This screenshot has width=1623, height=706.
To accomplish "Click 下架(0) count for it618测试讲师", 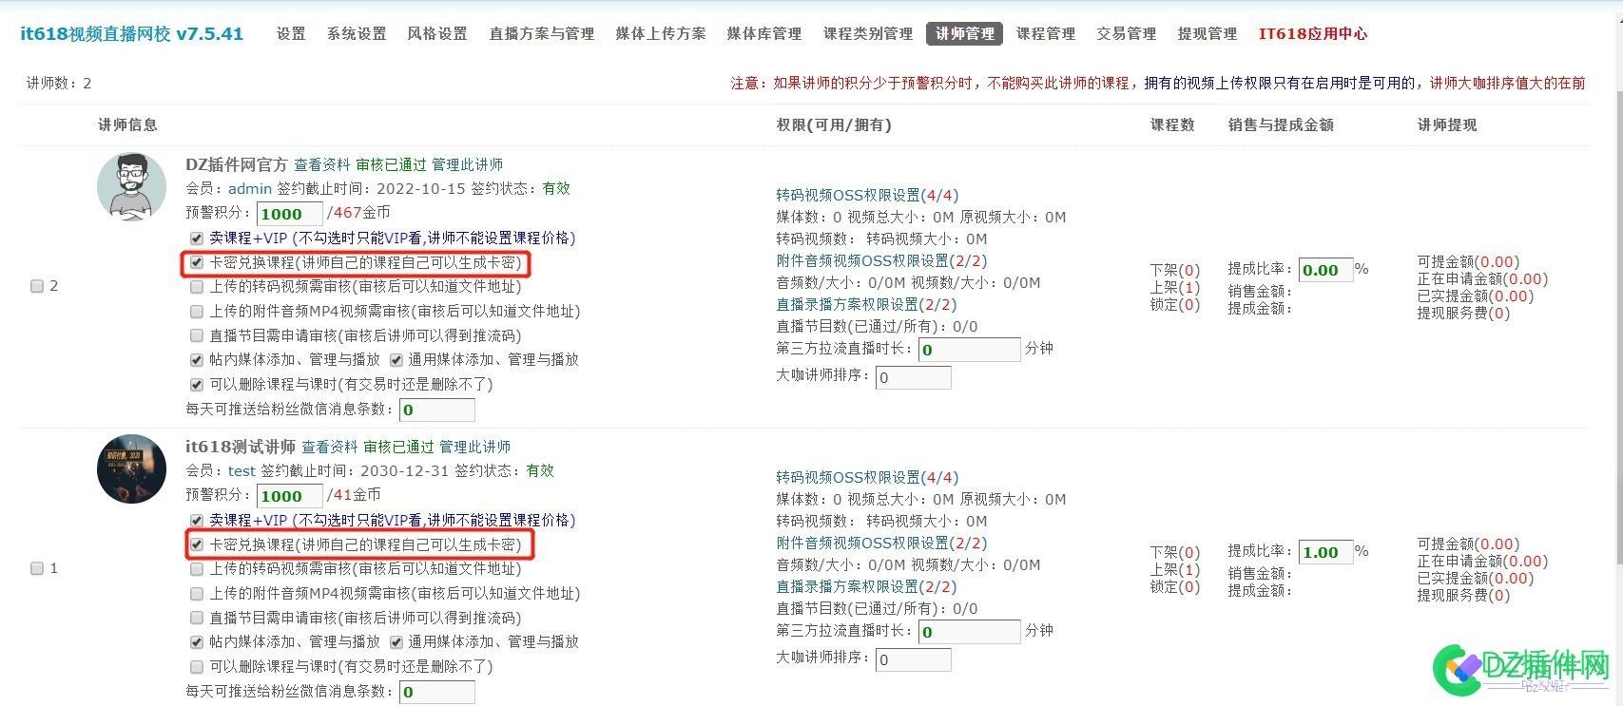I will [1175, 552].
